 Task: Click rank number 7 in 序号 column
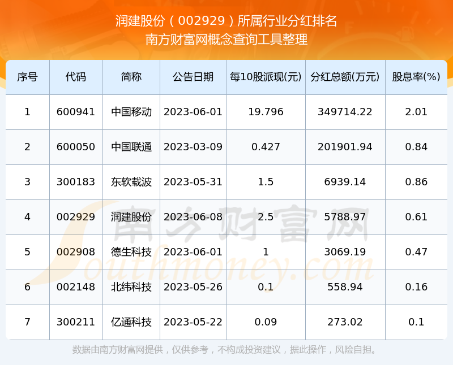click(x=27, y=322)
